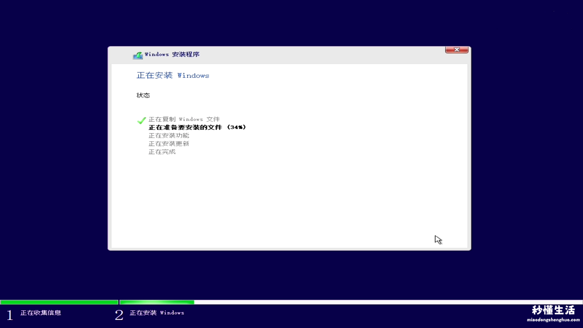Click the 正在安装 Windows heading
The image size is (583, 328).
pos(173,75)
